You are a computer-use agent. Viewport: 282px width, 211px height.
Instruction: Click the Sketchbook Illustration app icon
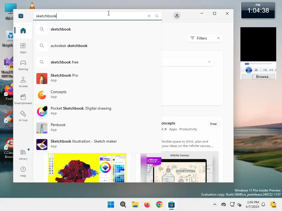coord(42,145)
